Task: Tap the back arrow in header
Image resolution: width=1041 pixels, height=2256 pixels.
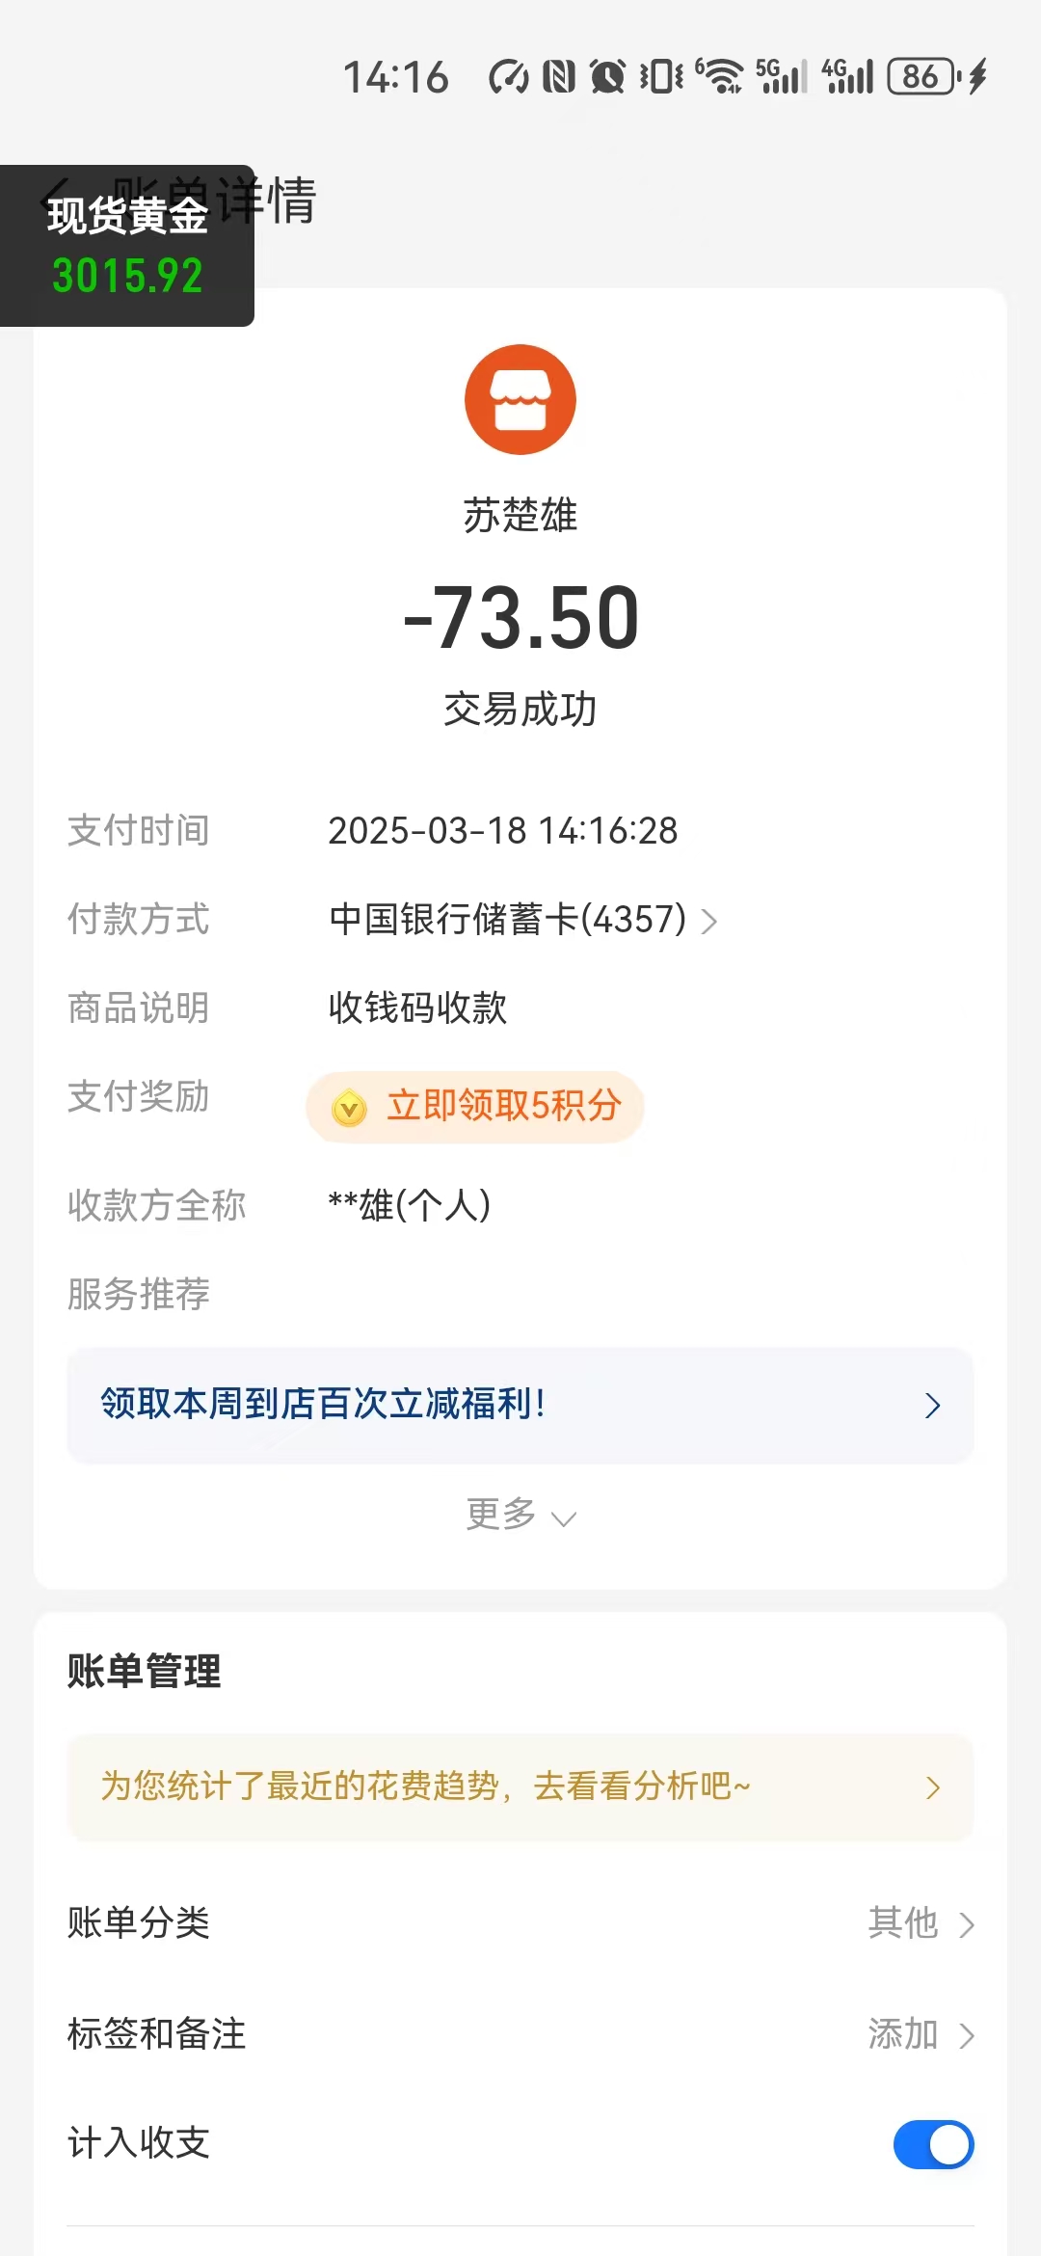Action: tap(58, 200)
